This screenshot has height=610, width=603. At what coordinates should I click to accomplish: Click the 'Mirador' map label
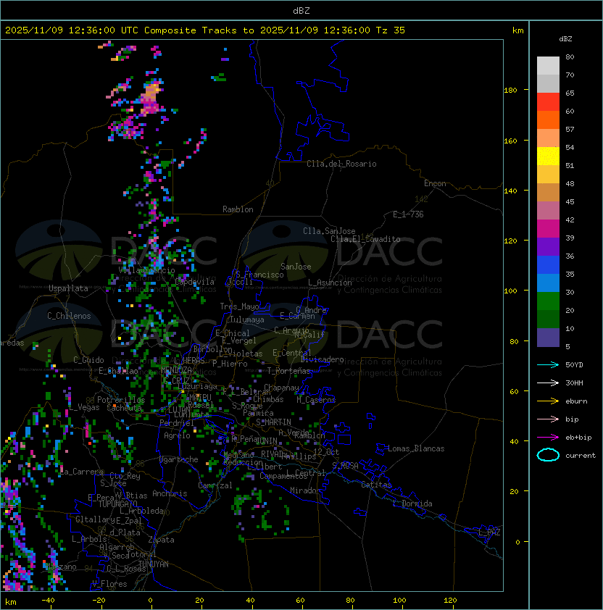pyautogui.click(x=306, y=490)
